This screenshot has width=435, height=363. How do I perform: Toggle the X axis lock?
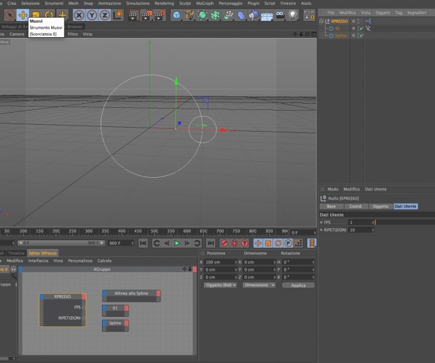pos(79,15)
